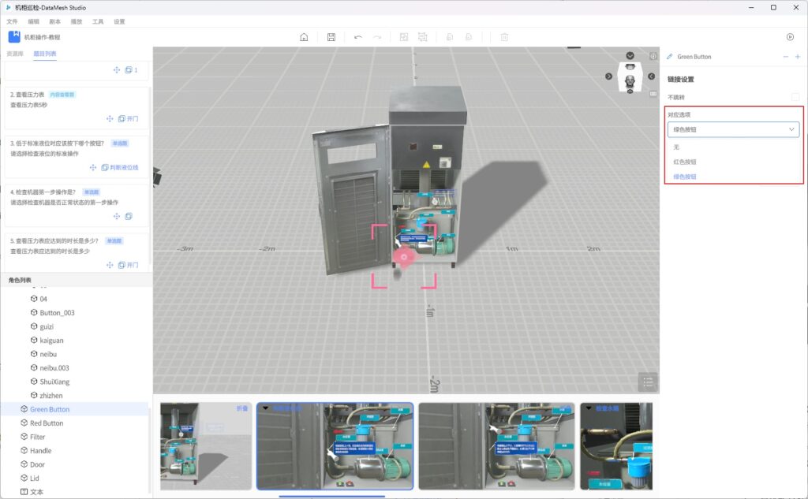Click the plus icon beside Green Button header
The image size is (808, 499).
(x=798, y=57)
